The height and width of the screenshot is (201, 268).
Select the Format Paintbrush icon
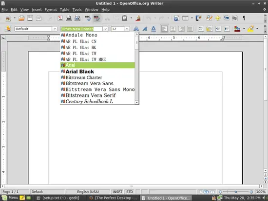click(x=138, y=18)
